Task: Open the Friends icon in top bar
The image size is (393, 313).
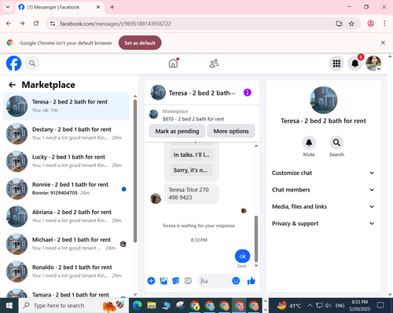Action: tap(214, 64)
